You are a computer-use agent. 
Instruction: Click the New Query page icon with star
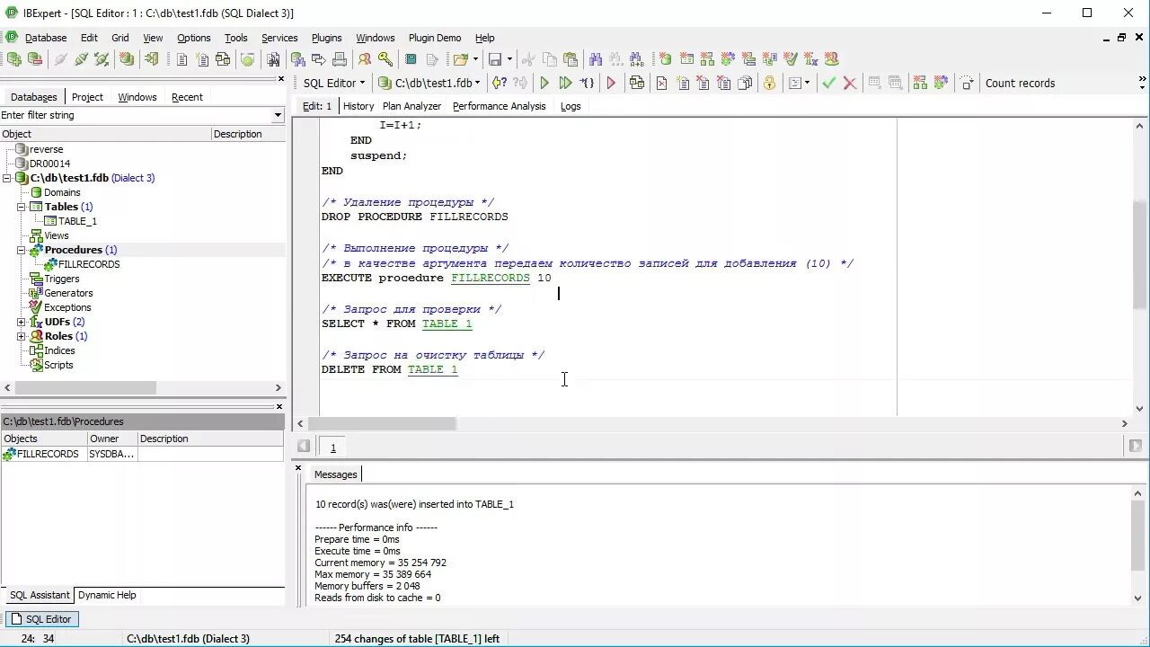pyautogui.click(x=683, y=83)
